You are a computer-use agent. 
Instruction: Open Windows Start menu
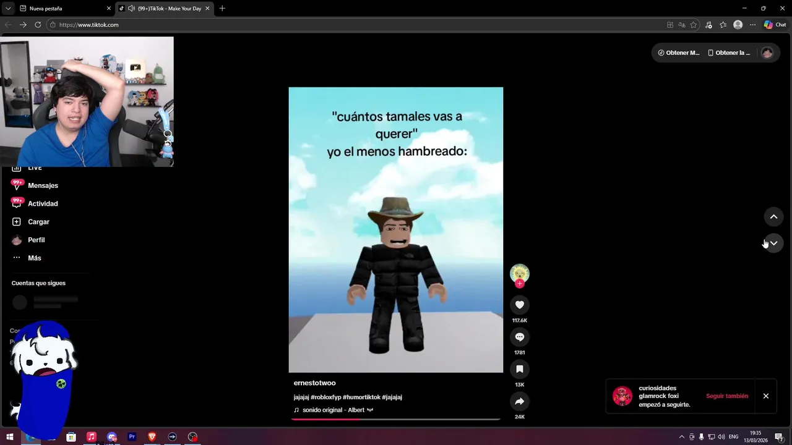(x=10, y=437)
